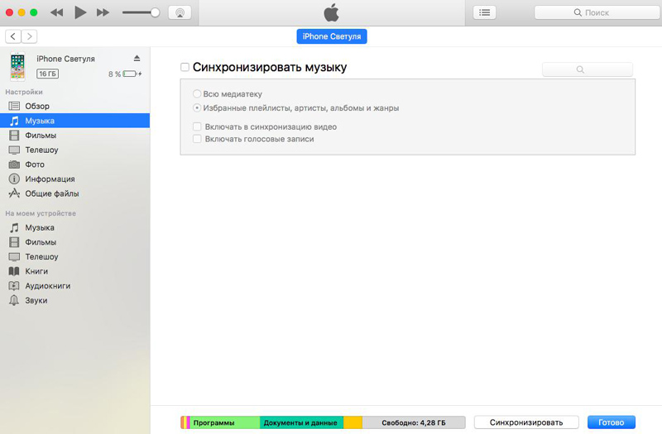Skip forward with the fast-forward button

103,12
